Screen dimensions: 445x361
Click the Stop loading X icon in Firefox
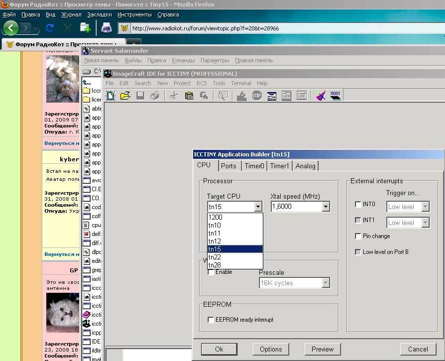click(68, 28)
